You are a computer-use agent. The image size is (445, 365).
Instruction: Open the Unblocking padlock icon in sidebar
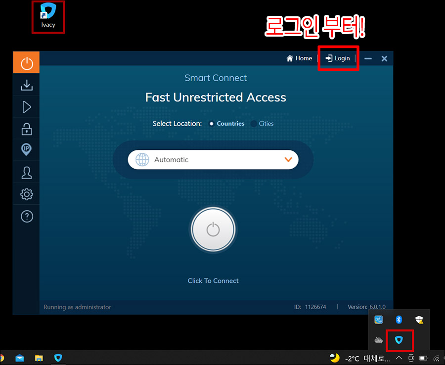coord(26,129)
